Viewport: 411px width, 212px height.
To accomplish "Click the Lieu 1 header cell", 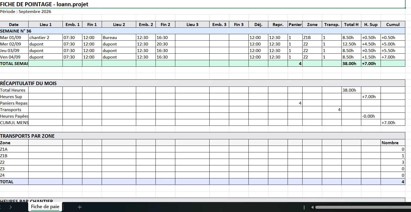I will 46,24.
